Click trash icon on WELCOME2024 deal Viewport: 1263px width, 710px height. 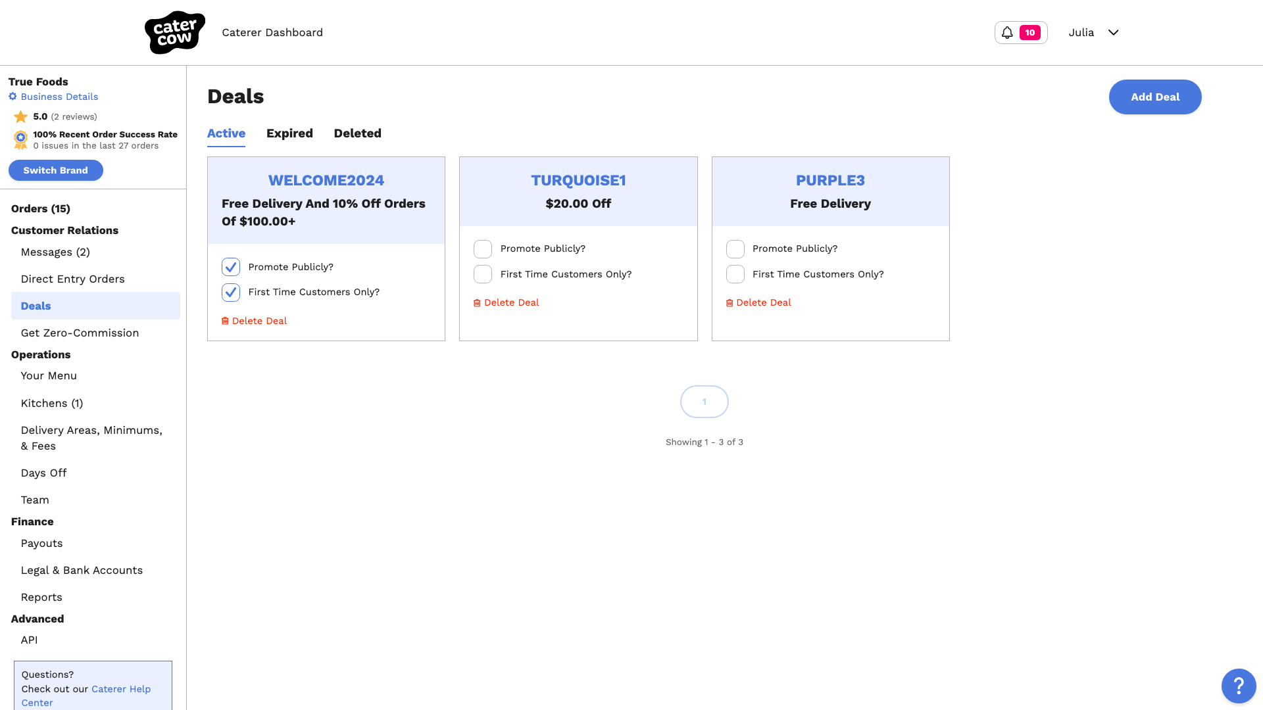(x=225, y=321)
